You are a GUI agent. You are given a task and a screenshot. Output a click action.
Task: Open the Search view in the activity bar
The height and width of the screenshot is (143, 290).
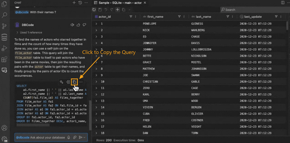point(4,15)
